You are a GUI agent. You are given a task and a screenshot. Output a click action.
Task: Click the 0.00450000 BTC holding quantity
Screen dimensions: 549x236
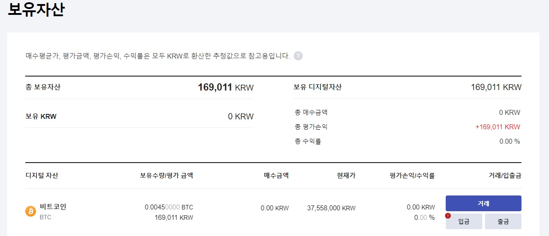coord(169,207)
